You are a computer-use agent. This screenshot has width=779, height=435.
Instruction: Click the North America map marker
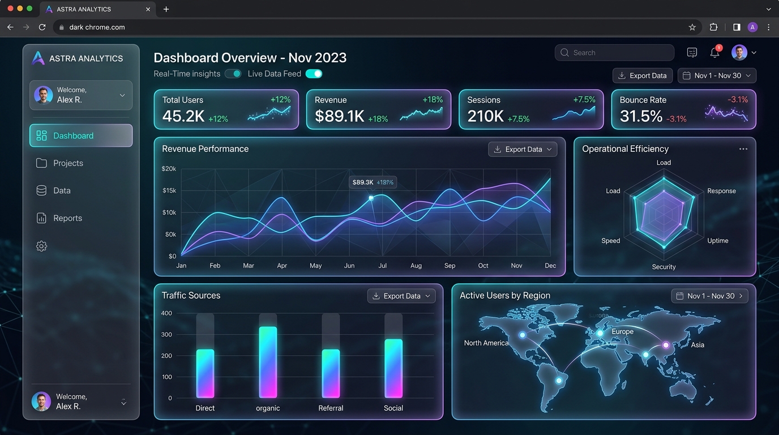pos(523,335)
